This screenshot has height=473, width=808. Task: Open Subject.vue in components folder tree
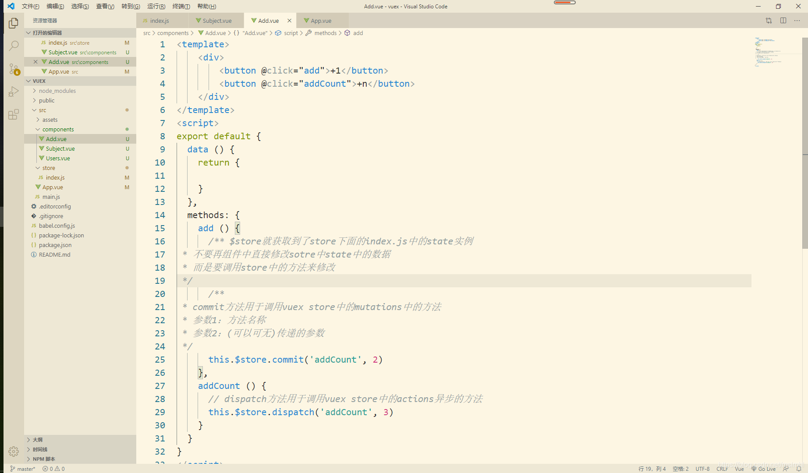pyautogui.click(x=80, y=148)
